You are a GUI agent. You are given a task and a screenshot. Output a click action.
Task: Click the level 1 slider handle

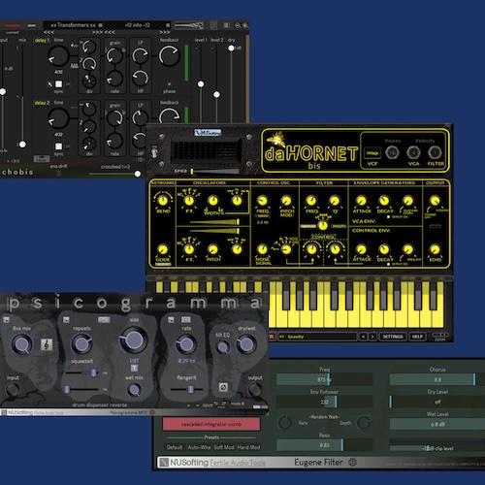pos(201,84)
